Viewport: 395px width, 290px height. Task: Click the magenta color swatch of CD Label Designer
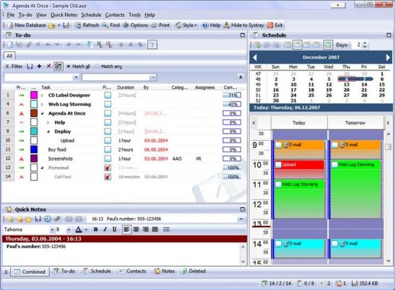point(34,95)
